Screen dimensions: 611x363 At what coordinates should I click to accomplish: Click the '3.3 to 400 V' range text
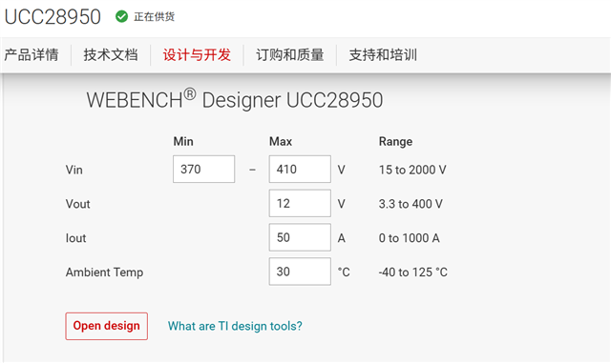[x=411, y=204]
